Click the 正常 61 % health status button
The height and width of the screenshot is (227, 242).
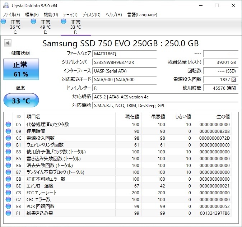tap(21, 69)
